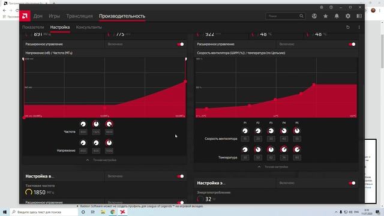This screenshot has height=216, width=384.
Task: Click the help question-mark icon in title bar
Action: (331, 7)
